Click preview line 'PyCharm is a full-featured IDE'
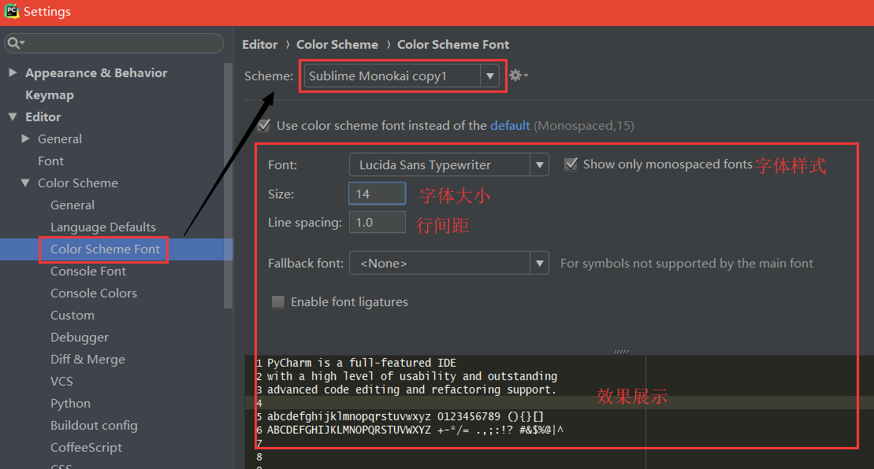 coord(361,363)
